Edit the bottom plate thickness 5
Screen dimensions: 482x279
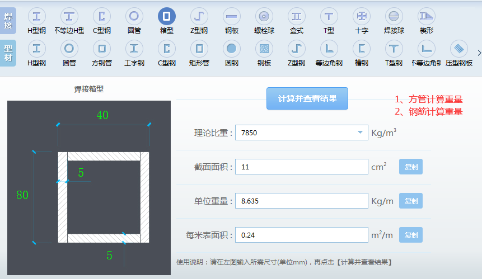click(x=109, y=256)
